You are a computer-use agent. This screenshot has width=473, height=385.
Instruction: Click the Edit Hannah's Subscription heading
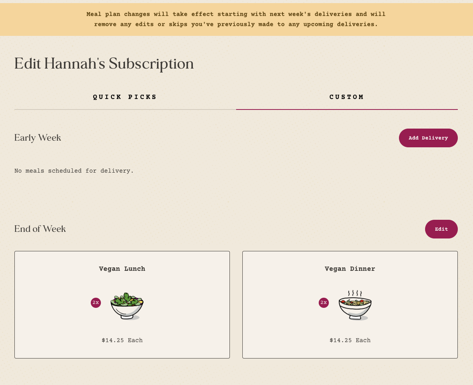(104, 64)
